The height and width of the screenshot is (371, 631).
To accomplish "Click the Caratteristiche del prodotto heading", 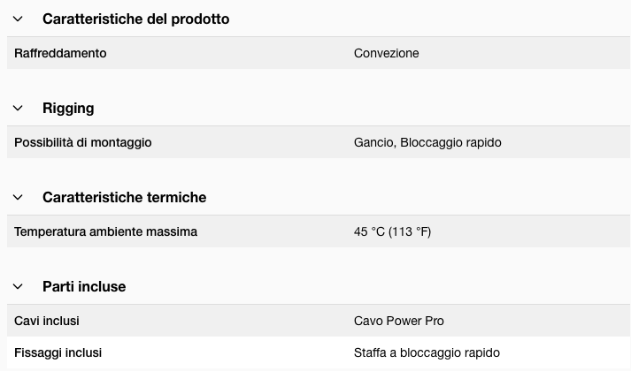I will coord(135,19).
